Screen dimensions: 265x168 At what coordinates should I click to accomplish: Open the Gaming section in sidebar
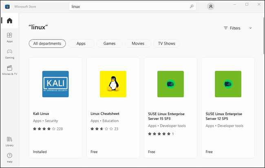tap(9, 54)
